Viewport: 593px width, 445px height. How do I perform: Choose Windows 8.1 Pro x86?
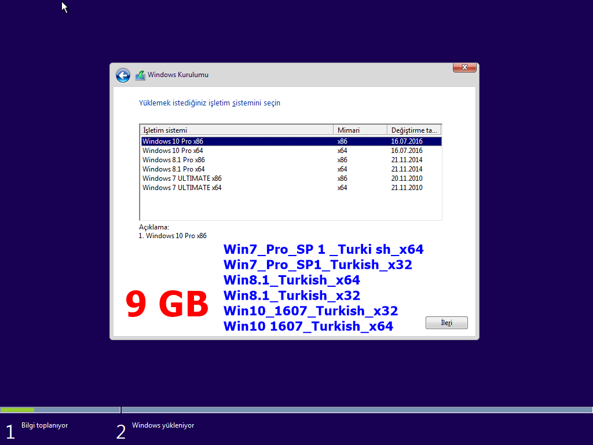click(x=174, y=160)
